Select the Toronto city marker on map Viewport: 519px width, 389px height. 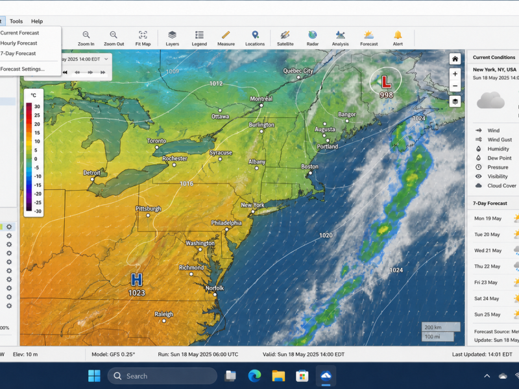157,147
